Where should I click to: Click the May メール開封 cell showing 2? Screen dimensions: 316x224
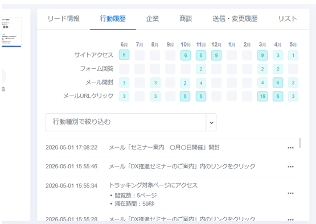coord(293,82)
